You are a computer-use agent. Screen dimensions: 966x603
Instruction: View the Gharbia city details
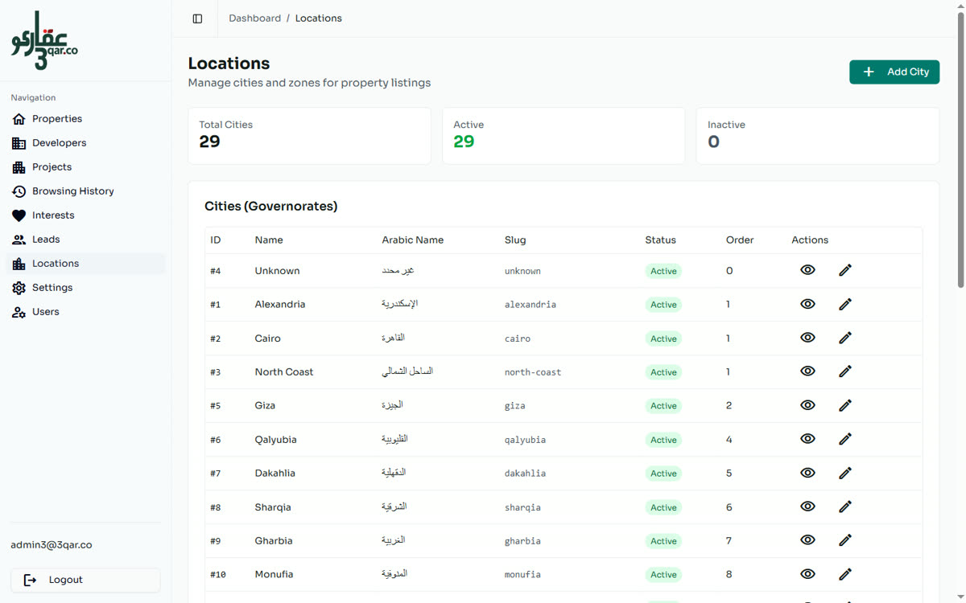(807, 540)
